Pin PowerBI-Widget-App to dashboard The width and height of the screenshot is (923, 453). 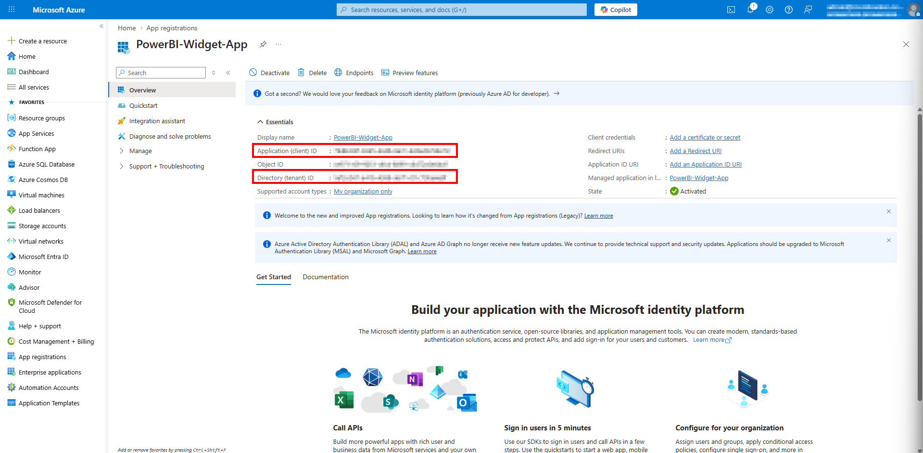click(263, 44)
